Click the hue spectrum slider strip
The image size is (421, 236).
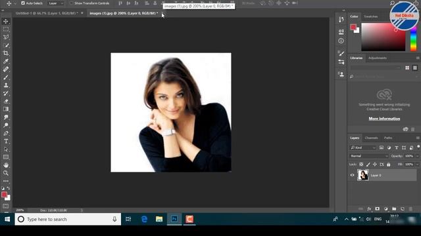click(x=414, y=37)
